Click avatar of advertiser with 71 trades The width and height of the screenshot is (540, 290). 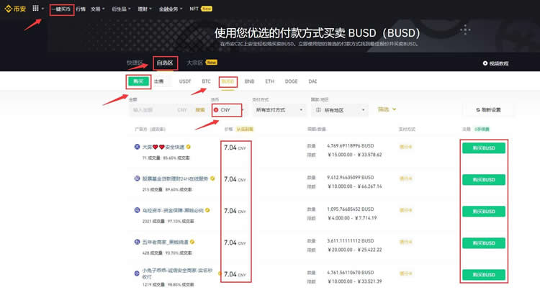[x=137, y=147]
